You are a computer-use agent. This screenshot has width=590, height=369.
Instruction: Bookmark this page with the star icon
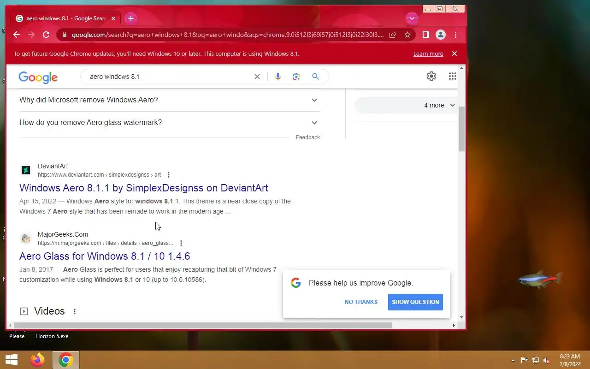pos(407,35)
